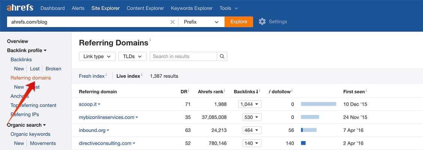Switch to Live index
This screenshot has width=423, height=150.
tap(128, 76)
